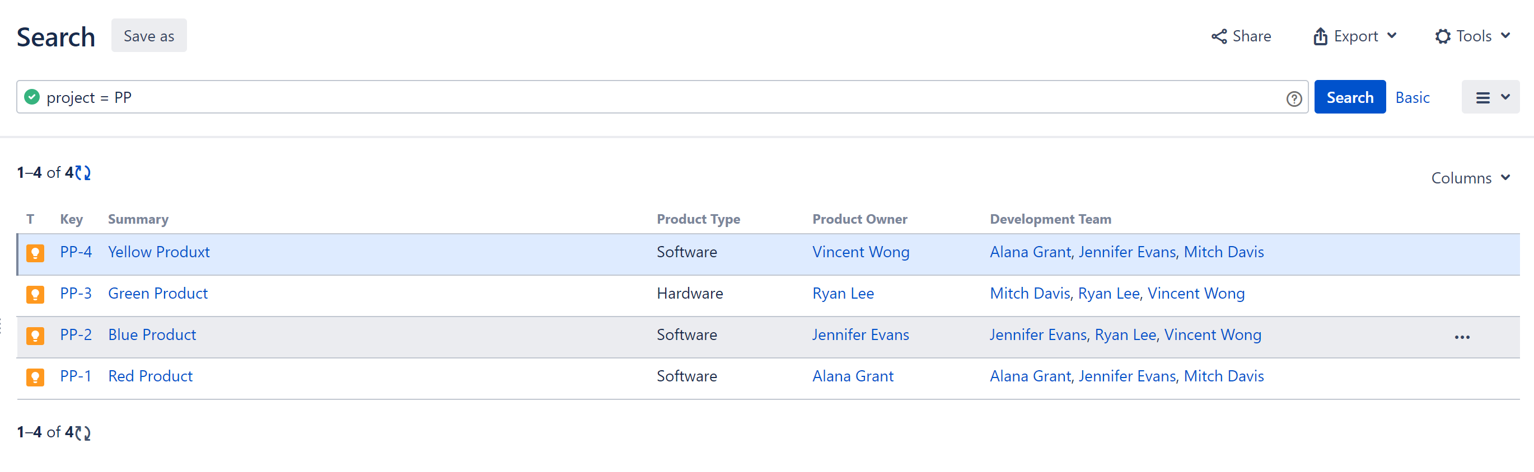Click the JQL syntax help question mark icon

1293,99
